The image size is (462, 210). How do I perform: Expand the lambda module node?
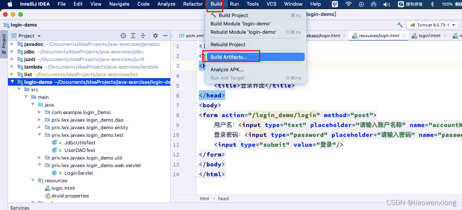[12, 67]
